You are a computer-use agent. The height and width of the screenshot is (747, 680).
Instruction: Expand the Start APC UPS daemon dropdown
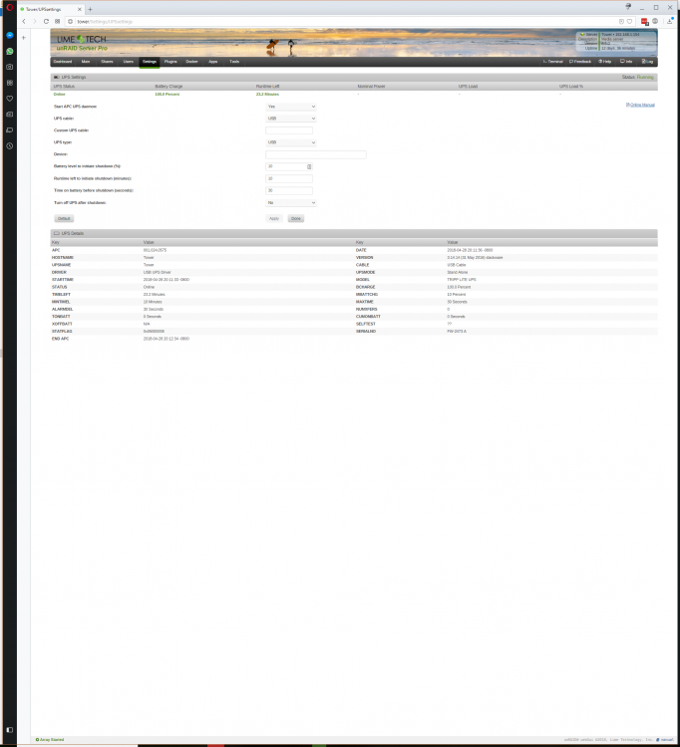coord(291,107)
